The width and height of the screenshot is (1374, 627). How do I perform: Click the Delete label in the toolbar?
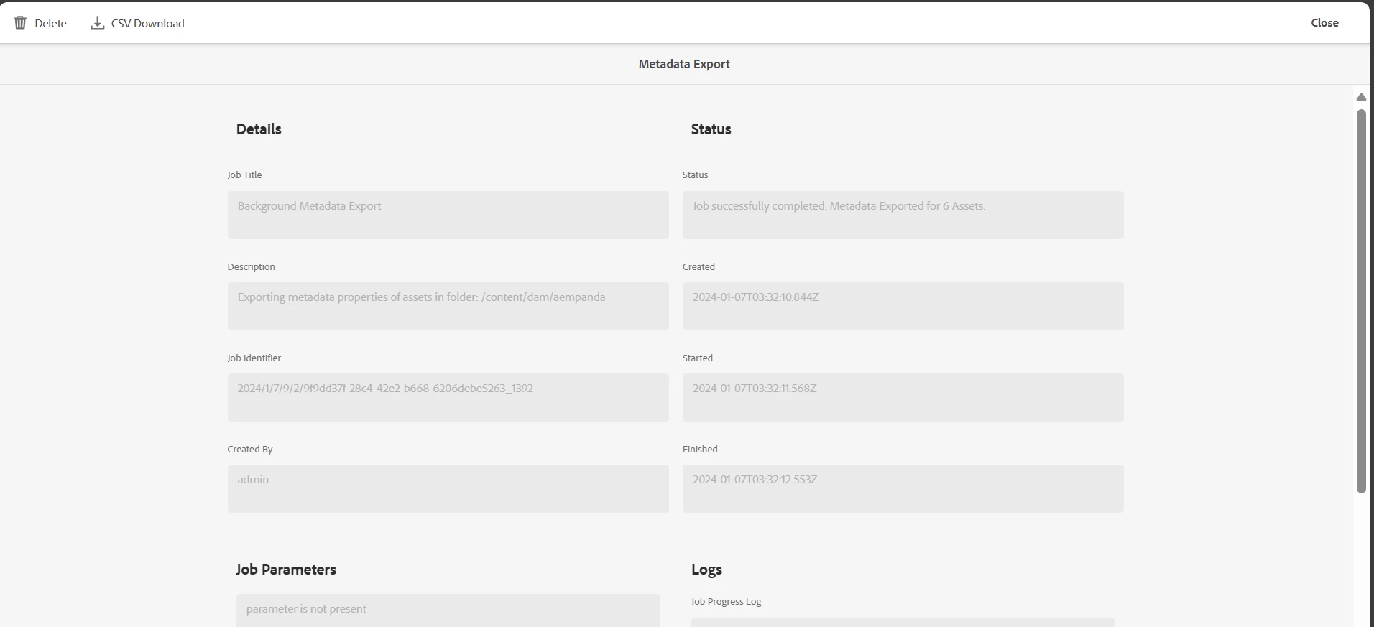(50, 24)
